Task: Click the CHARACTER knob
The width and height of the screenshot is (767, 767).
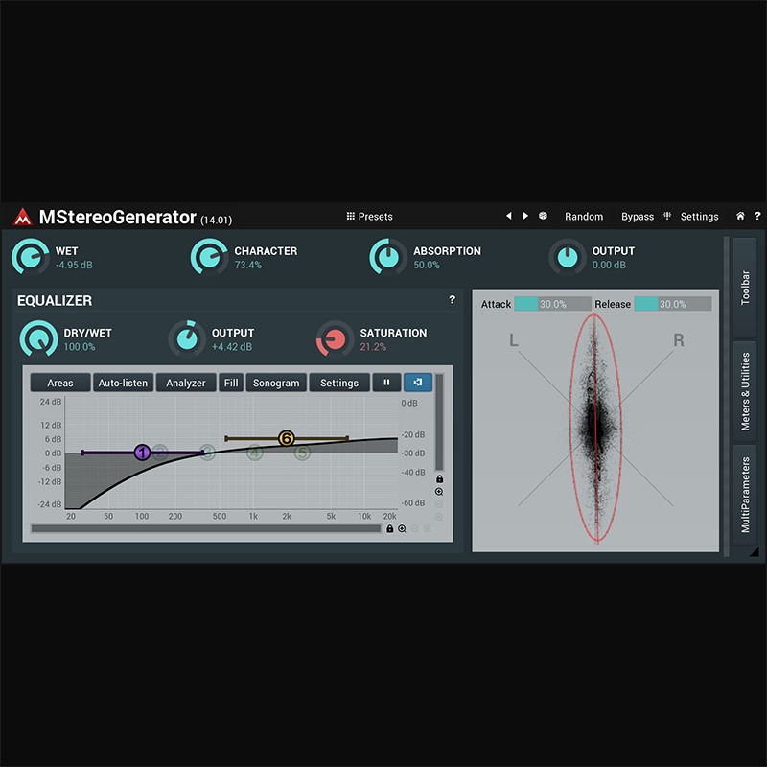Action: (209, 257)
